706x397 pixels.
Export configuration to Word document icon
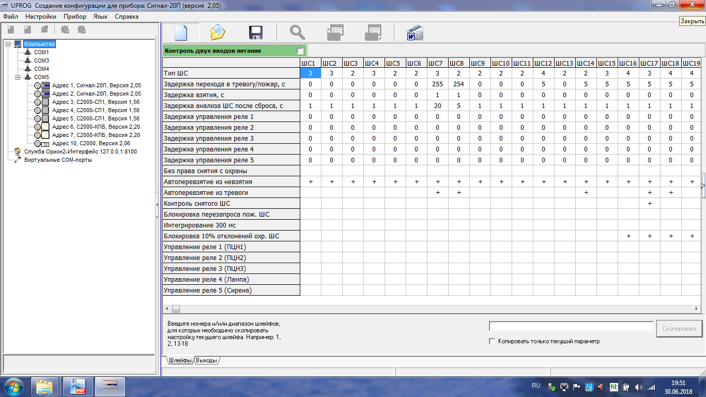415,33
